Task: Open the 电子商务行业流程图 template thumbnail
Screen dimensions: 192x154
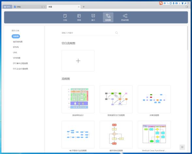Action: [x=78, y=134]
